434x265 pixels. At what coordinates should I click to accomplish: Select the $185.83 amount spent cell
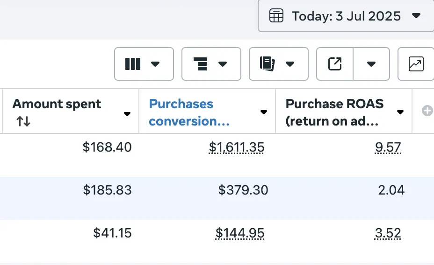tap(107, 190)
